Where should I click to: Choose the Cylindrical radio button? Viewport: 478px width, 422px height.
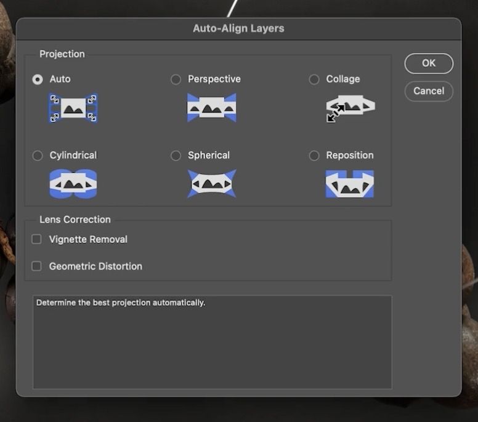point(38,156)
